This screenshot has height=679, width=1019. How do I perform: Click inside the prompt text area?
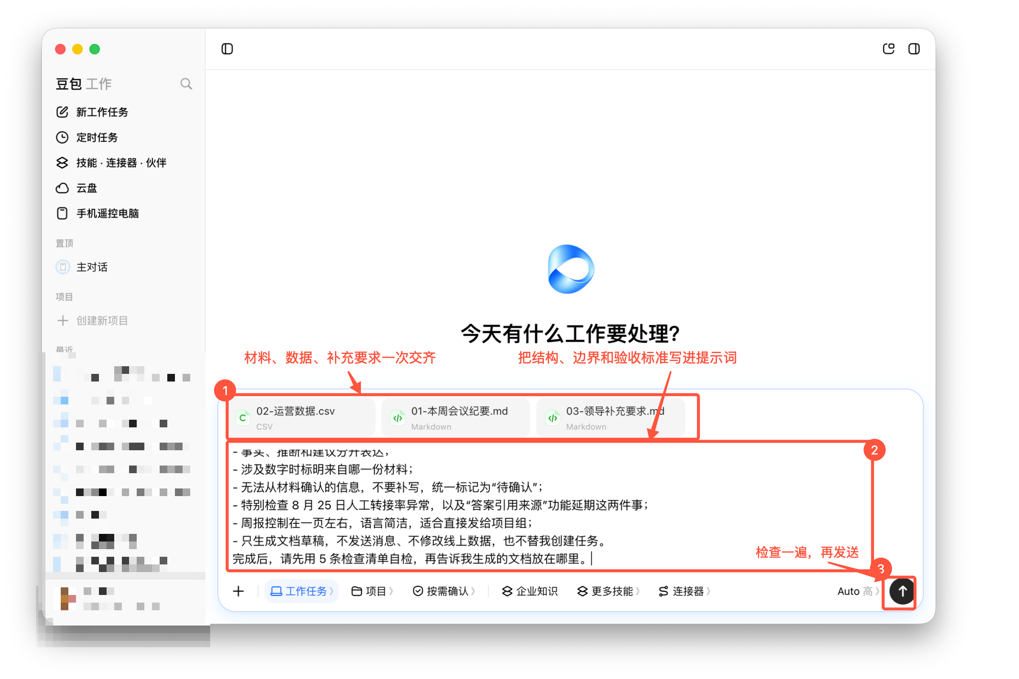[x=549, y=506]
